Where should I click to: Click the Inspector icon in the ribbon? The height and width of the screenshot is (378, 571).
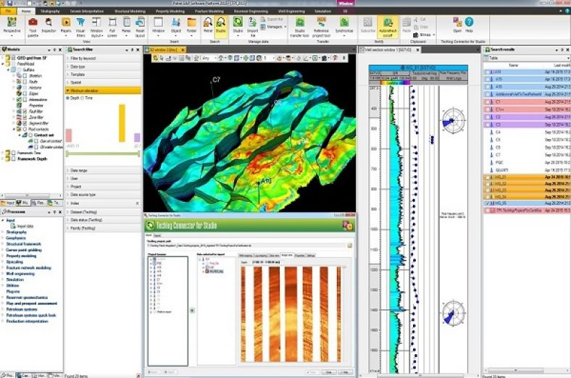point(49,25)
